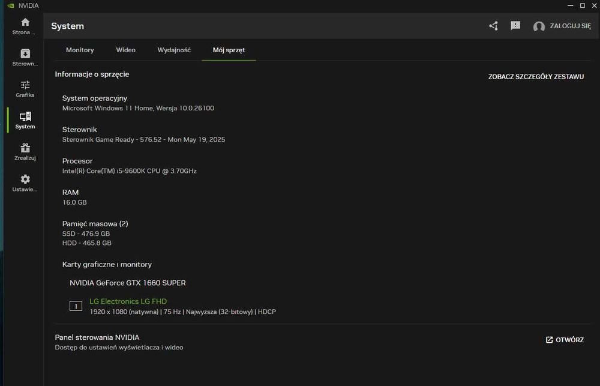Click the Panel sterowania NVIDIA heading
Viewport: 600px width, 386px height.
(97, 337)
